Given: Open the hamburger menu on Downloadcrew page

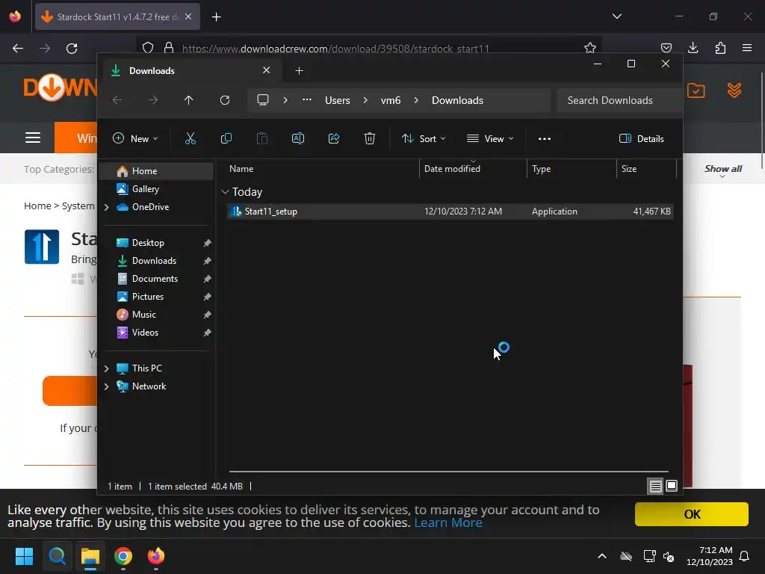Looking at the screenshot, I should (33, 138).
